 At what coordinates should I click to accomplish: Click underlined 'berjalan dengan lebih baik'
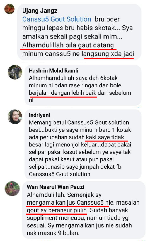point(62,93)
